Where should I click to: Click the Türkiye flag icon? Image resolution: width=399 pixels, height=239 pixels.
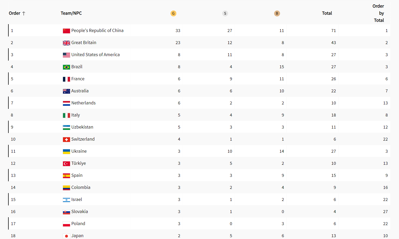pos(66,163)
